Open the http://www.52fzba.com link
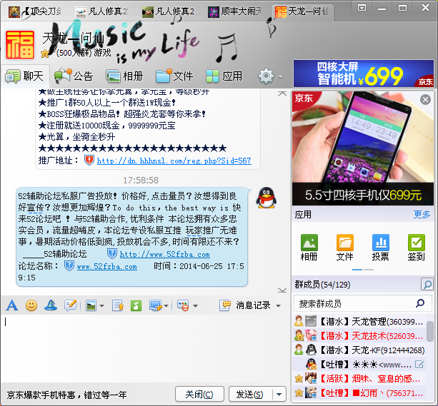438x406 pixels. click(x=165, y=254)
